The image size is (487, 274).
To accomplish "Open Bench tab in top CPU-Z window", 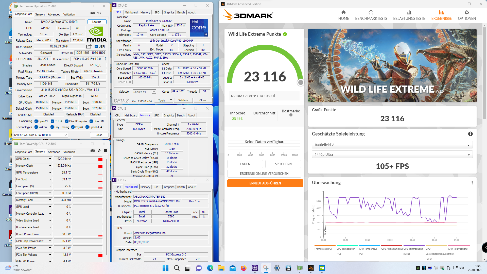I will (181, 12).
